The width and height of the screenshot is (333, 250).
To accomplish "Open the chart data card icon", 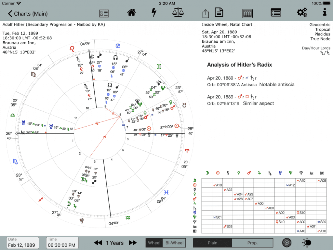I will pos(104,13).
